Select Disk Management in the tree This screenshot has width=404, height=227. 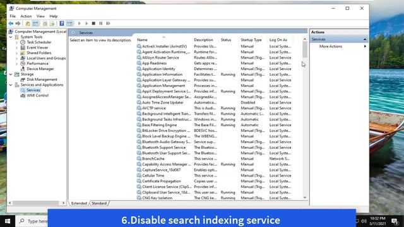(42, 79)
